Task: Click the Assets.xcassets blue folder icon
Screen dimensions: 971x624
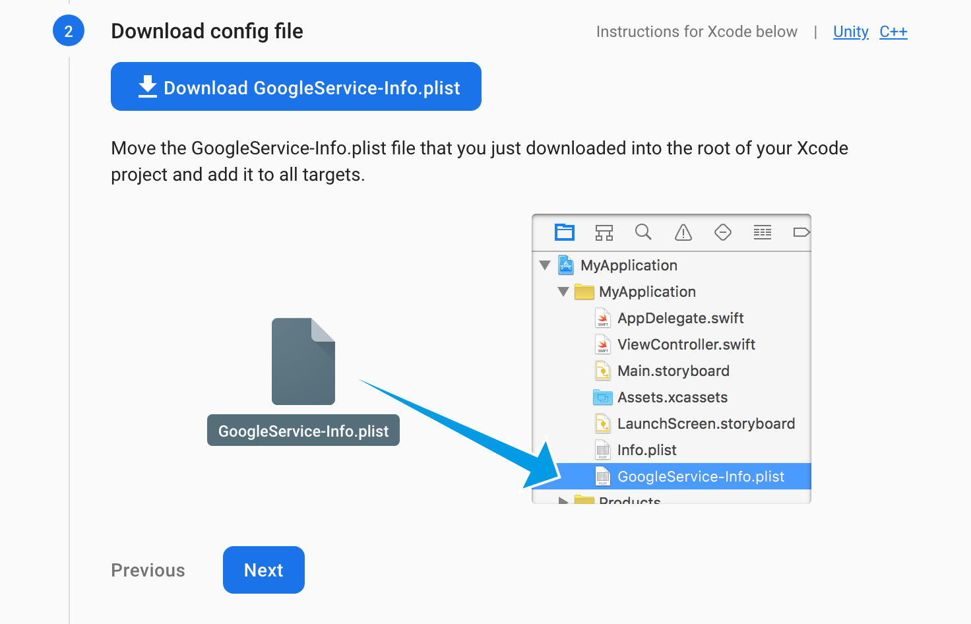Action: pos(602,397)
